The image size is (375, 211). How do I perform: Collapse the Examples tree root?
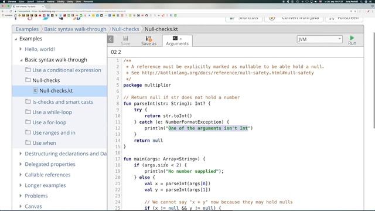[16, 39]
